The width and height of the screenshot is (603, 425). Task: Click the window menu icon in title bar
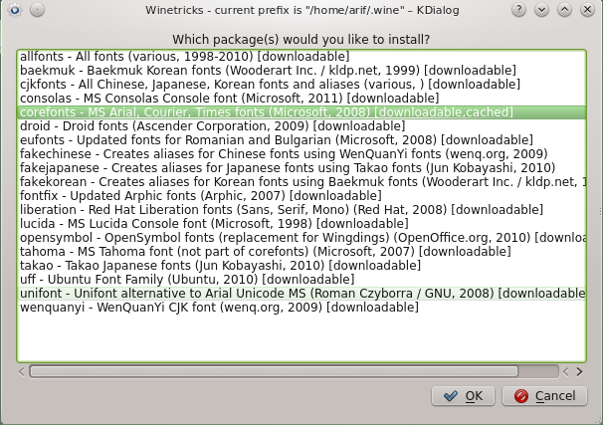(15, 10)
